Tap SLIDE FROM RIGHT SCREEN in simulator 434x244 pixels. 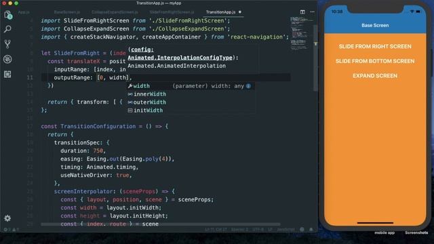coord(375,47)
